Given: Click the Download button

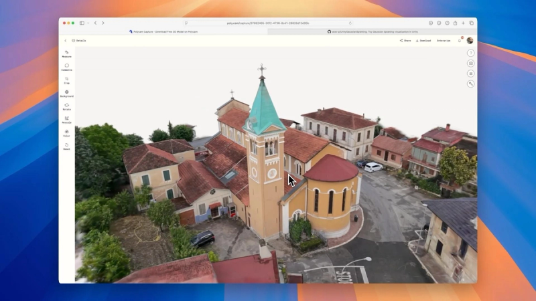Looking at the screenshot, I should tap(423, 41).
